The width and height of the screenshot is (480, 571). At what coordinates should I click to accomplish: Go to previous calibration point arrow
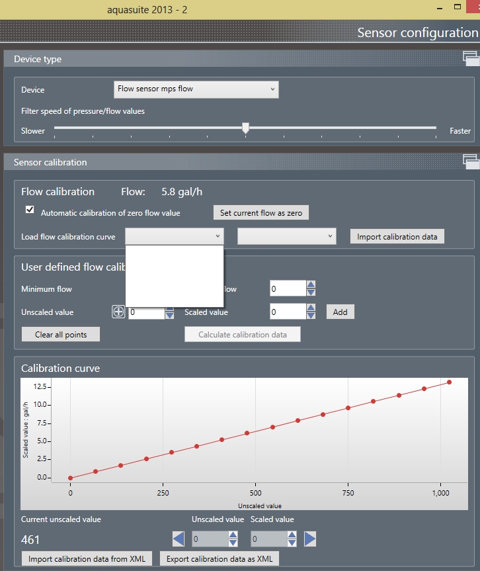tap(179, 539)
